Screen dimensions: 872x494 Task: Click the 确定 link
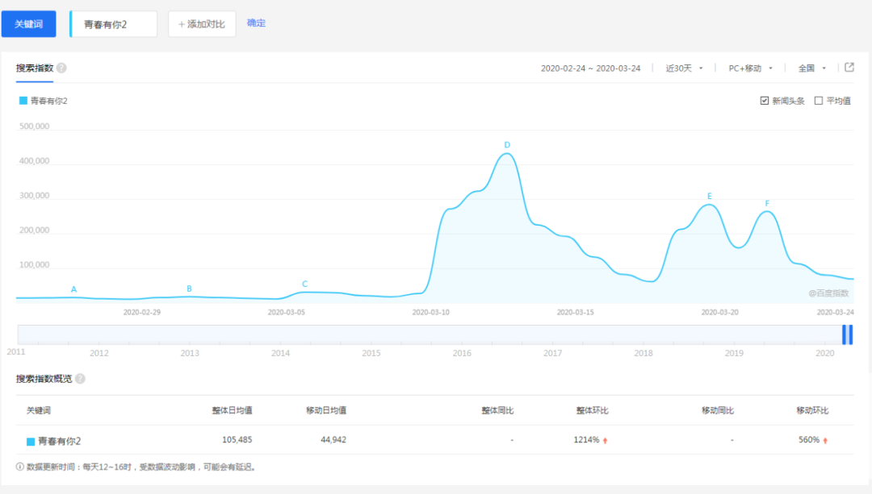(x=257, y=23)
